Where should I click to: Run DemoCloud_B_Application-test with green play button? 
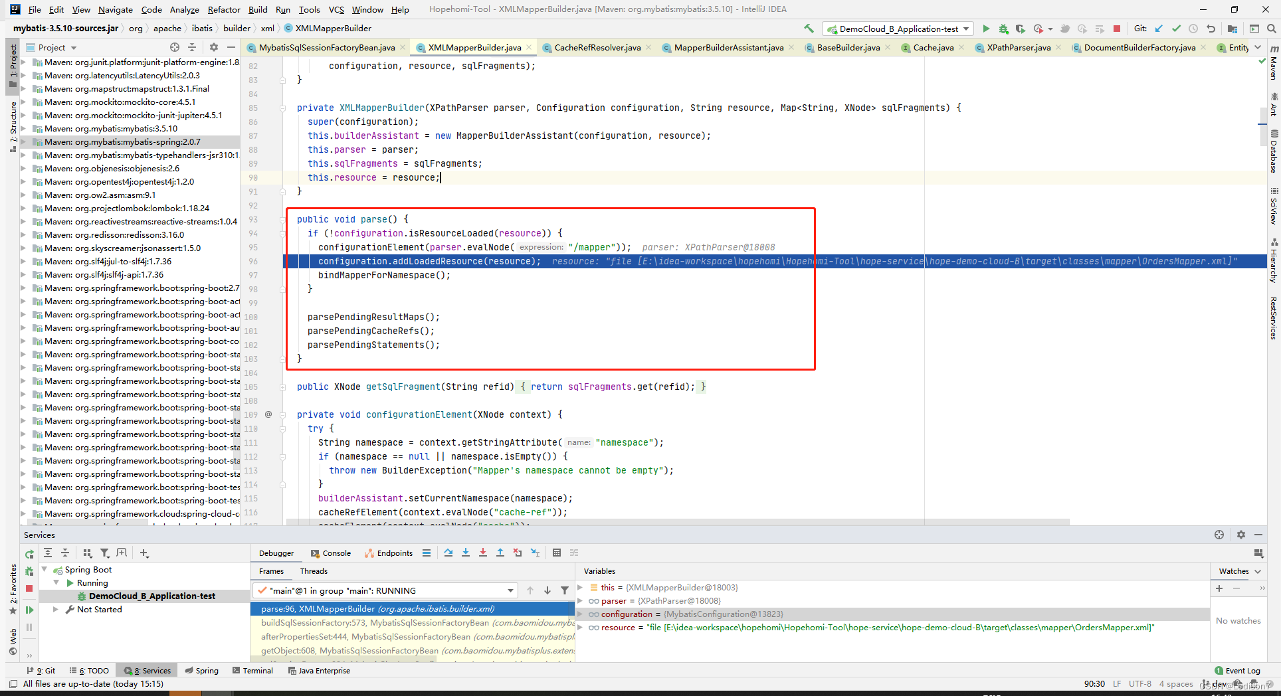click(x=986, y=29)
